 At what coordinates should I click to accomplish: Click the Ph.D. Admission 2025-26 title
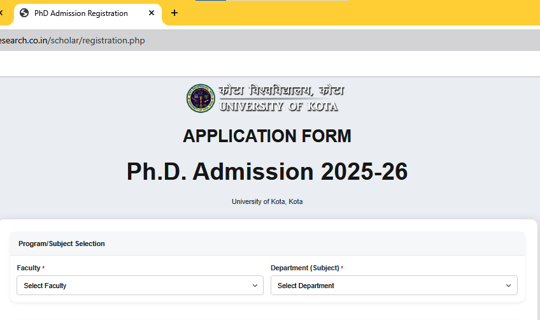267,171
